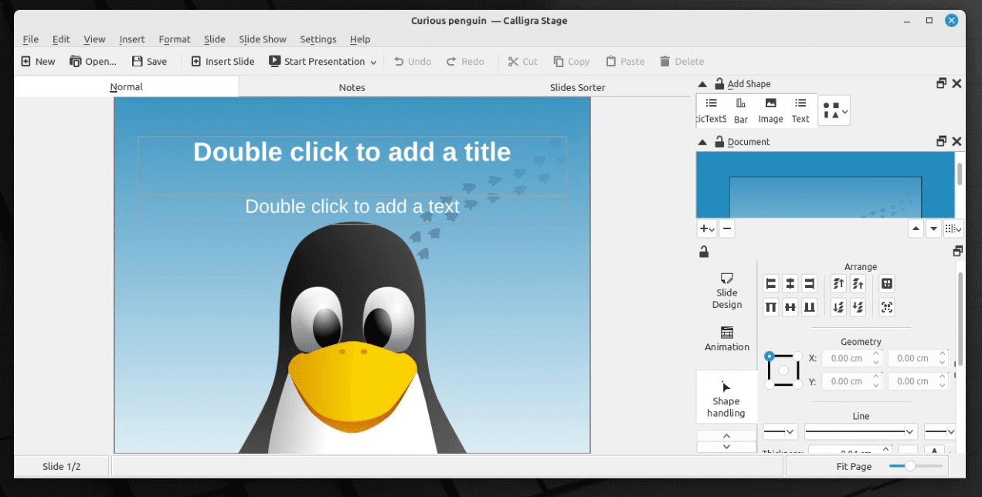
Task: Select the Bar chart shape in Add Shape
Action: (741, 110)
